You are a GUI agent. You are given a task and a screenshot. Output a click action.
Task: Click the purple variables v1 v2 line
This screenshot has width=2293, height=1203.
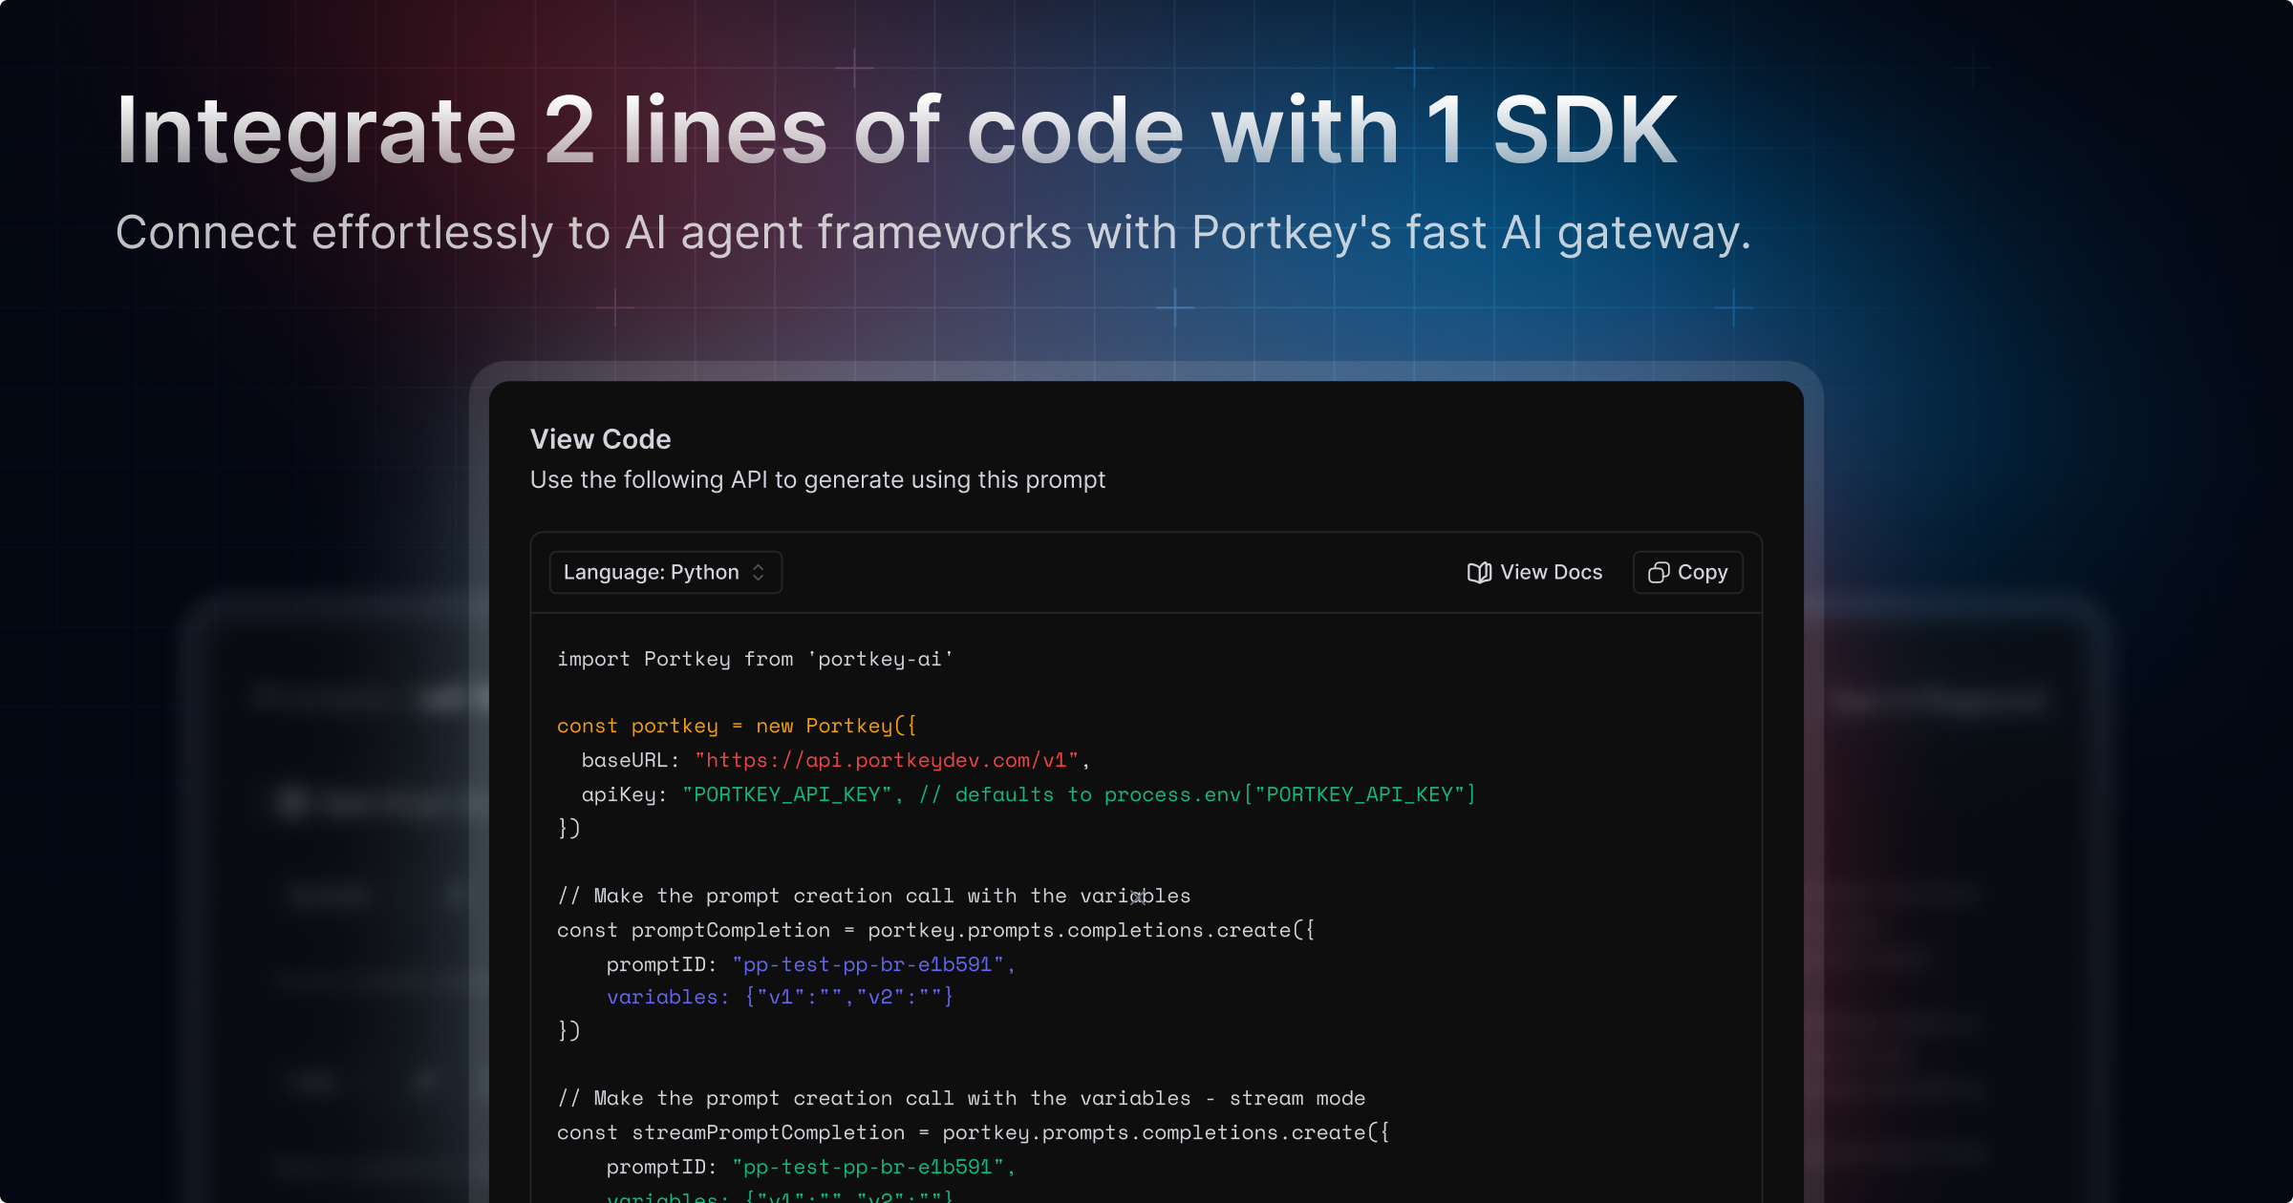[x=779, y=997]
